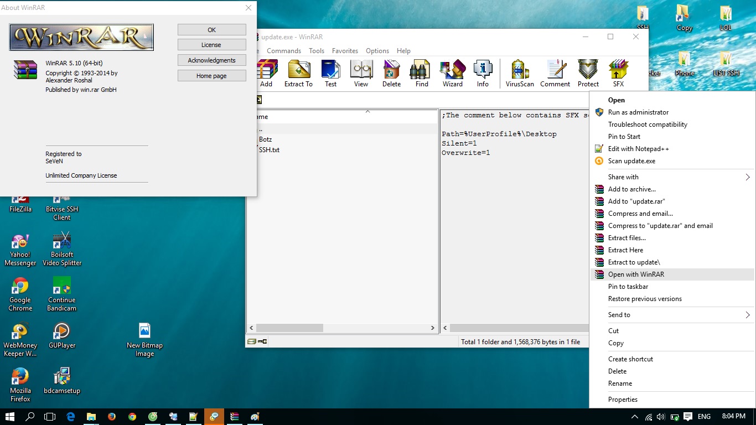Image resolution: width=756 pixels, height=425 pixels.
Task: Open the View file toolbar icon
Action: coord(361,74)
